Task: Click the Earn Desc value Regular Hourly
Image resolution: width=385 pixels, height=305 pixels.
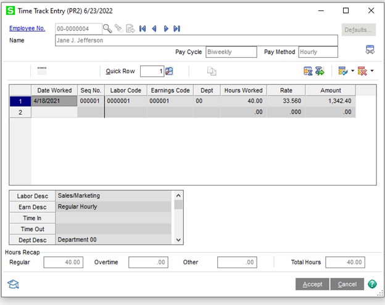Action: tap(113, 206)
